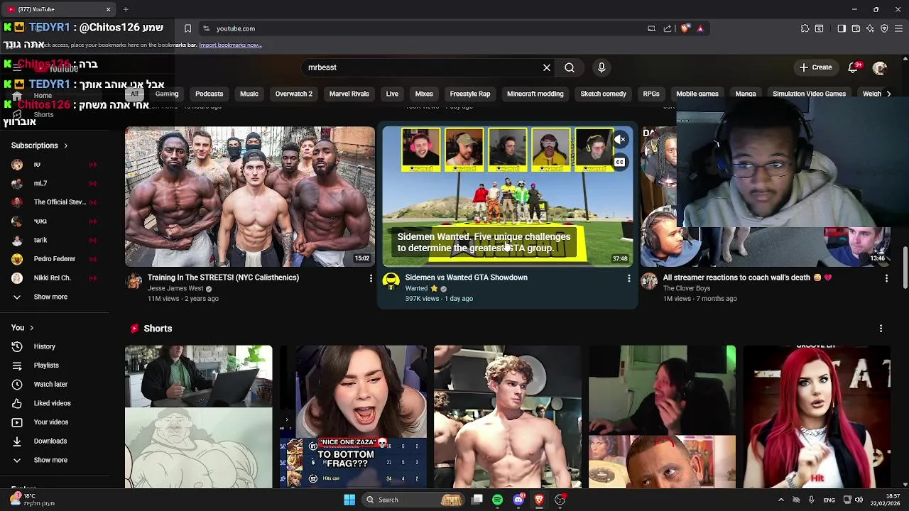Open the mL7 subscription channel
This screenshot has width=909, height=511.
[x=54, y=183]
